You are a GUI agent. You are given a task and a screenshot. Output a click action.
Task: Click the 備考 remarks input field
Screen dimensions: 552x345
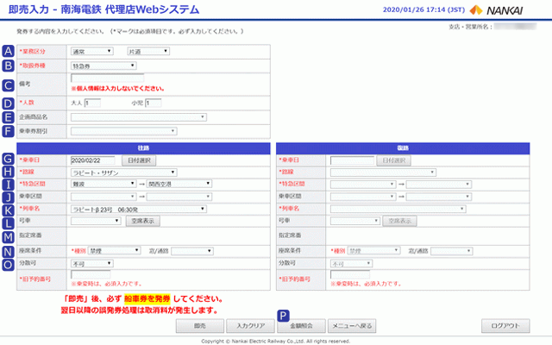tap(107, 78)
